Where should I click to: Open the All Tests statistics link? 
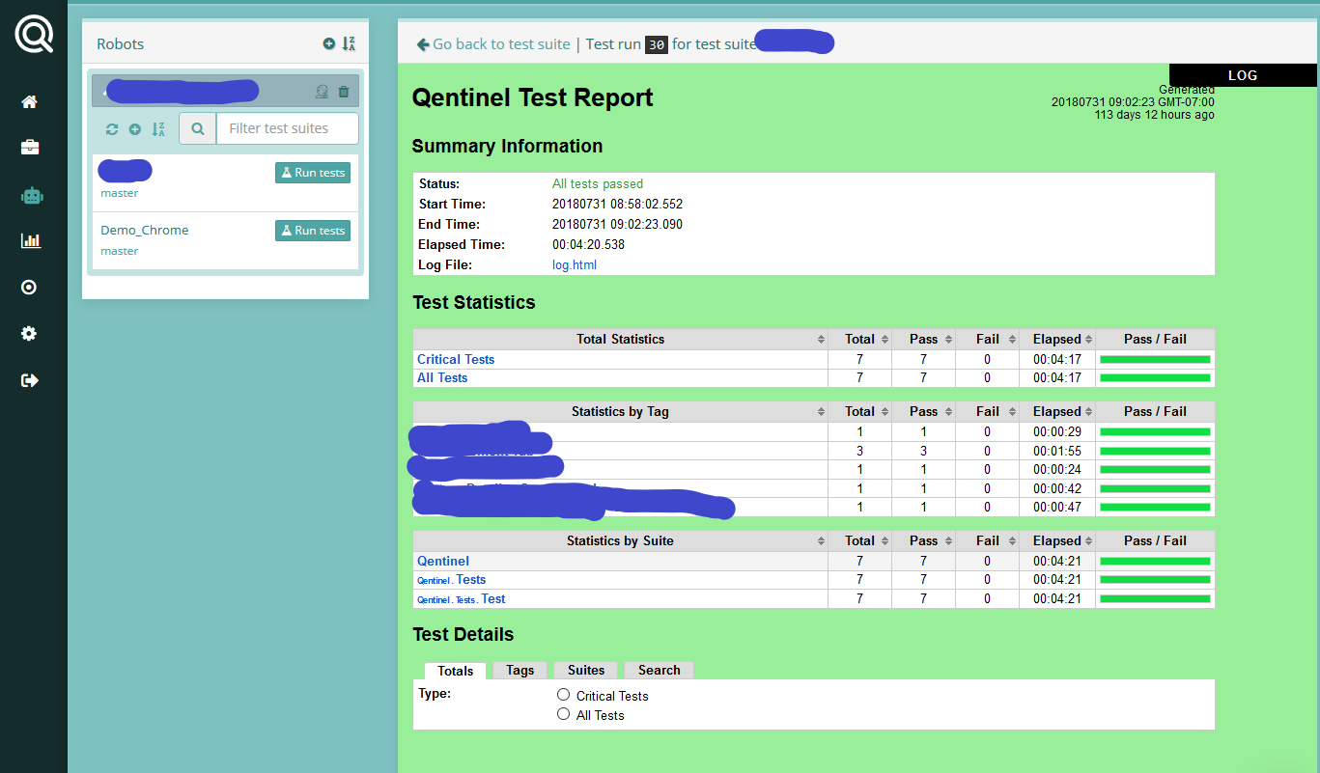pos(442,377)
